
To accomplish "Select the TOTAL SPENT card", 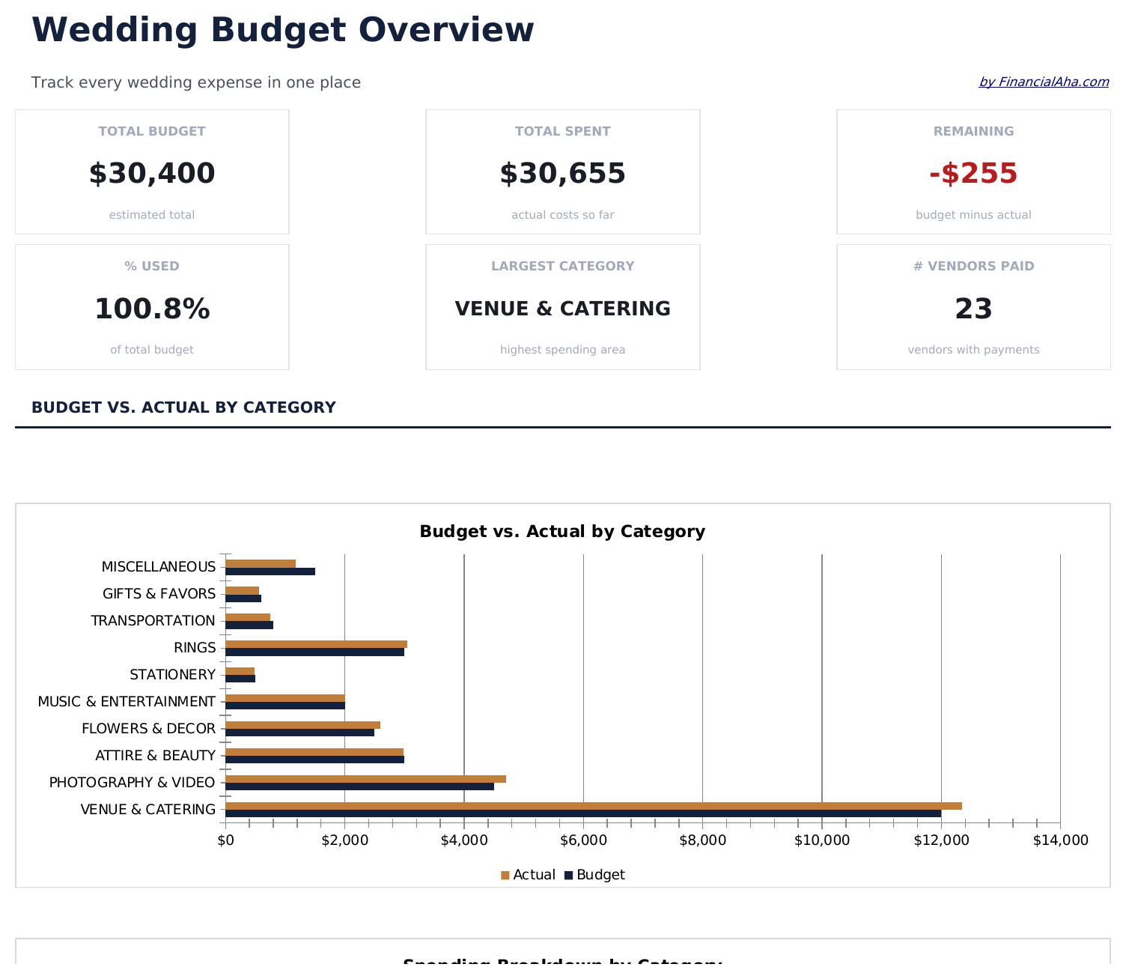I will pos(562,171).
